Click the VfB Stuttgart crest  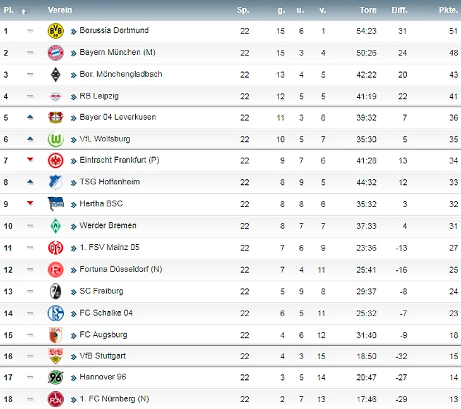[x=56, y=356]
